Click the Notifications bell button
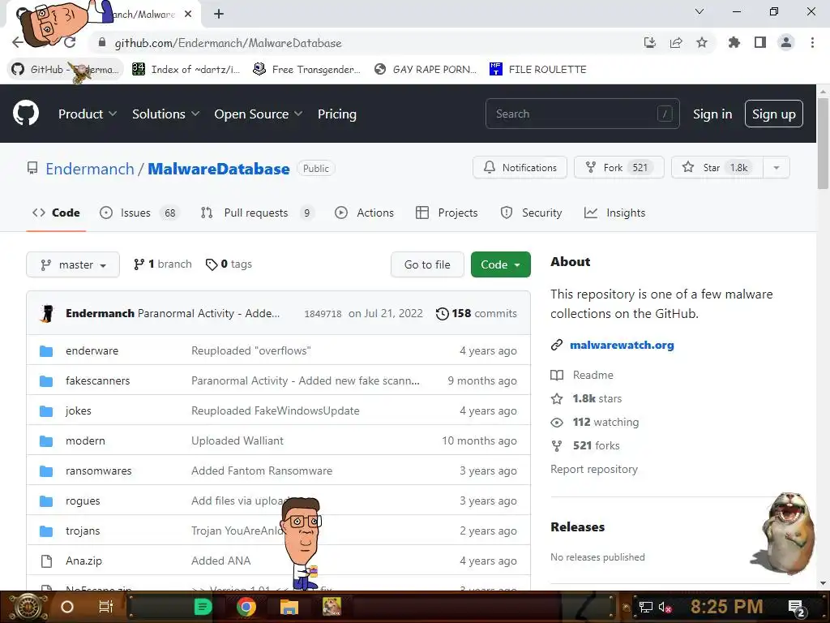Image resolution: width=830 pixels, height=623 pixels. coord(520,167)
